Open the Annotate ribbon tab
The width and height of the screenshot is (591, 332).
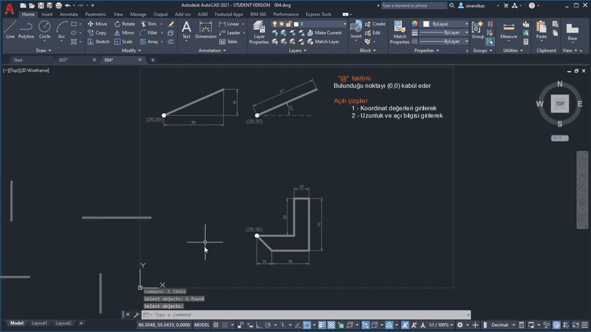(69, 14)
